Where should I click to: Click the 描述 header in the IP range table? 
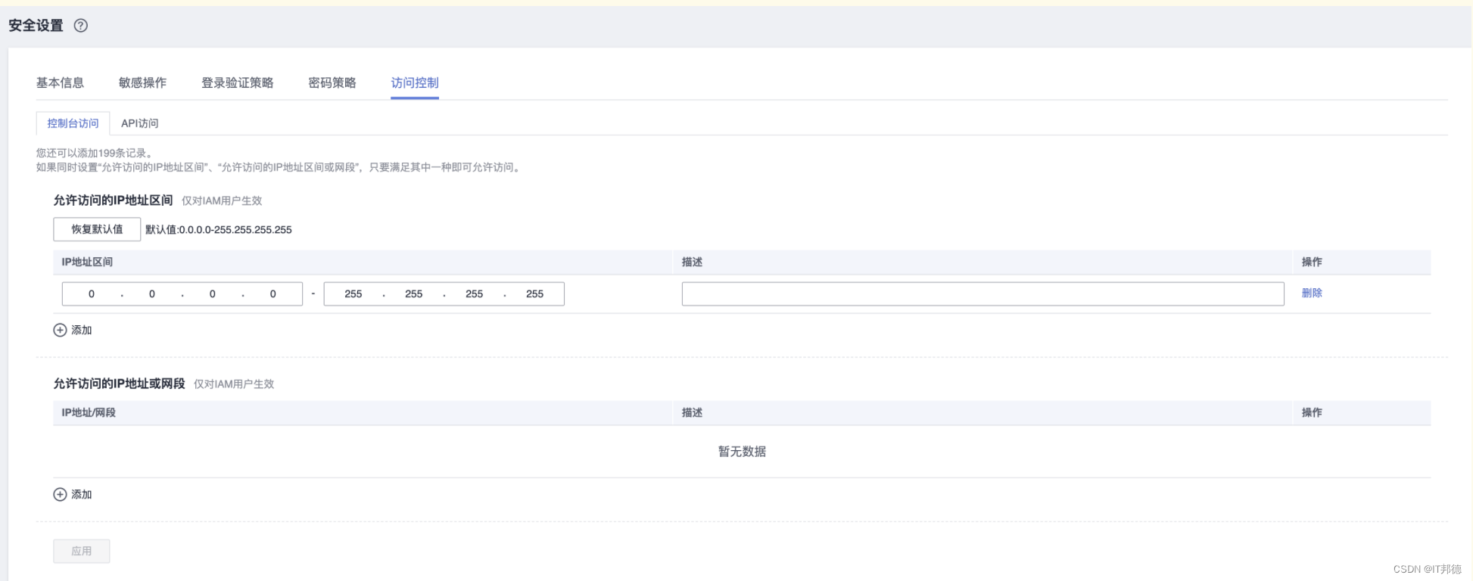pos(692,262)
